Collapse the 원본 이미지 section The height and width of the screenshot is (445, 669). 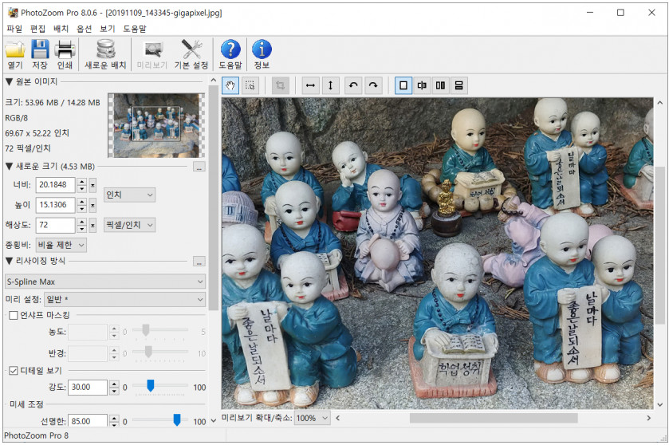click(9, 81)
